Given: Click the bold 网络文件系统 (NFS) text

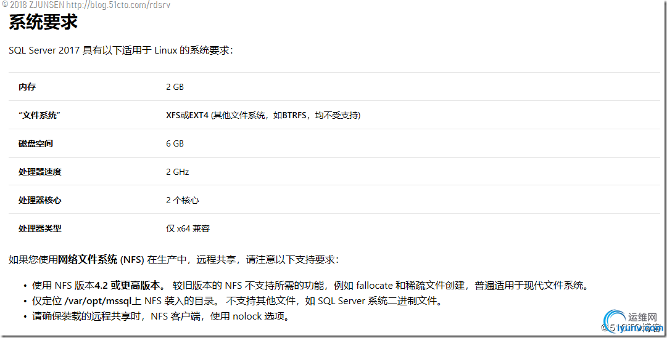Looking at the screenshot, I should click(x=101, y=259).
